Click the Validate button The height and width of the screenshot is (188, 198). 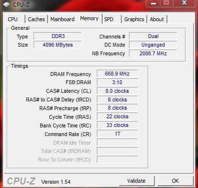(137, 181)
